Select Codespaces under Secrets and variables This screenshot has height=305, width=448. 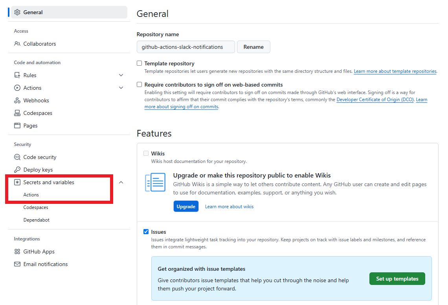click(x=36, y=207)
